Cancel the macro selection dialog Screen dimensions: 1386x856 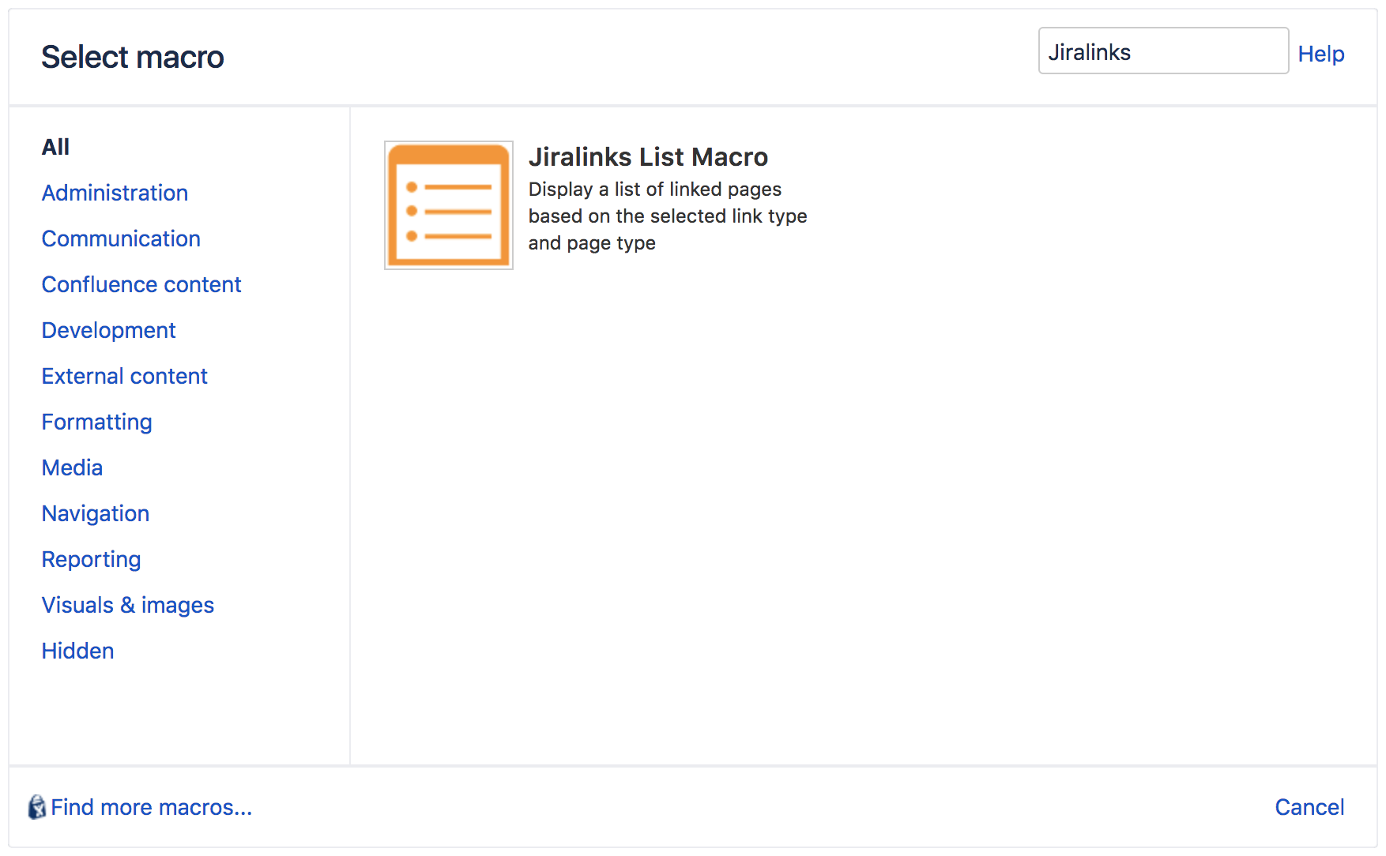pos(1309,807)
